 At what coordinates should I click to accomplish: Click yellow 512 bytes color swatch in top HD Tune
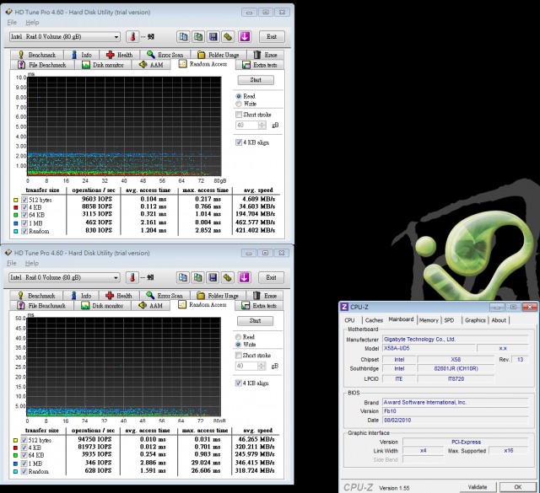pyautogui.click(x=15, y=200)
